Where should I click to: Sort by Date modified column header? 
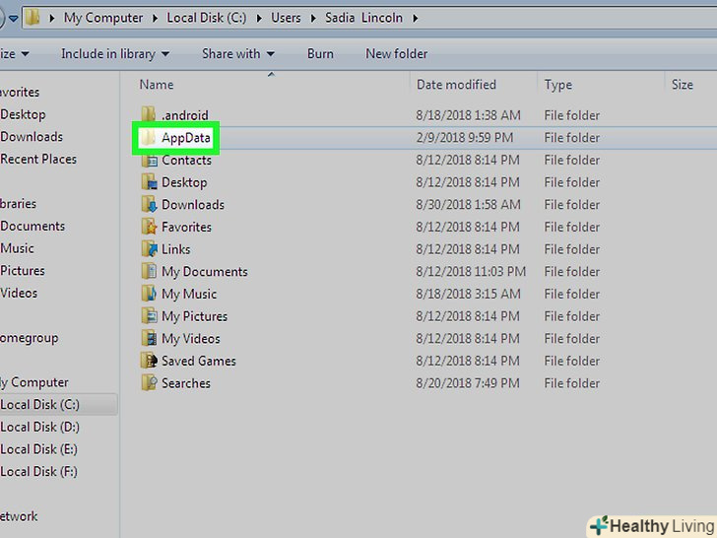tap(456, 85)
